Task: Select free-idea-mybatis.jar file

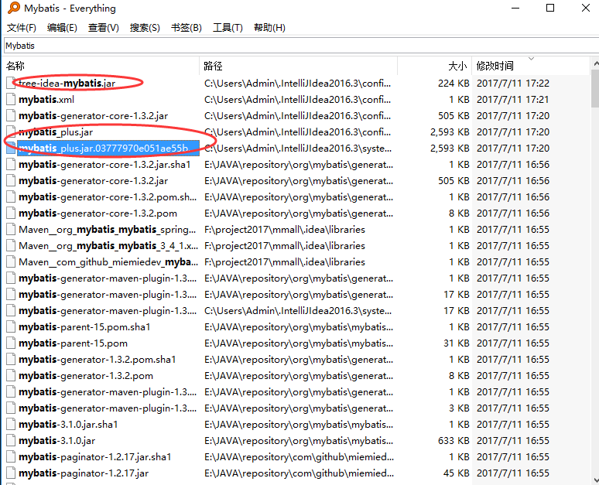Action: 67,84
